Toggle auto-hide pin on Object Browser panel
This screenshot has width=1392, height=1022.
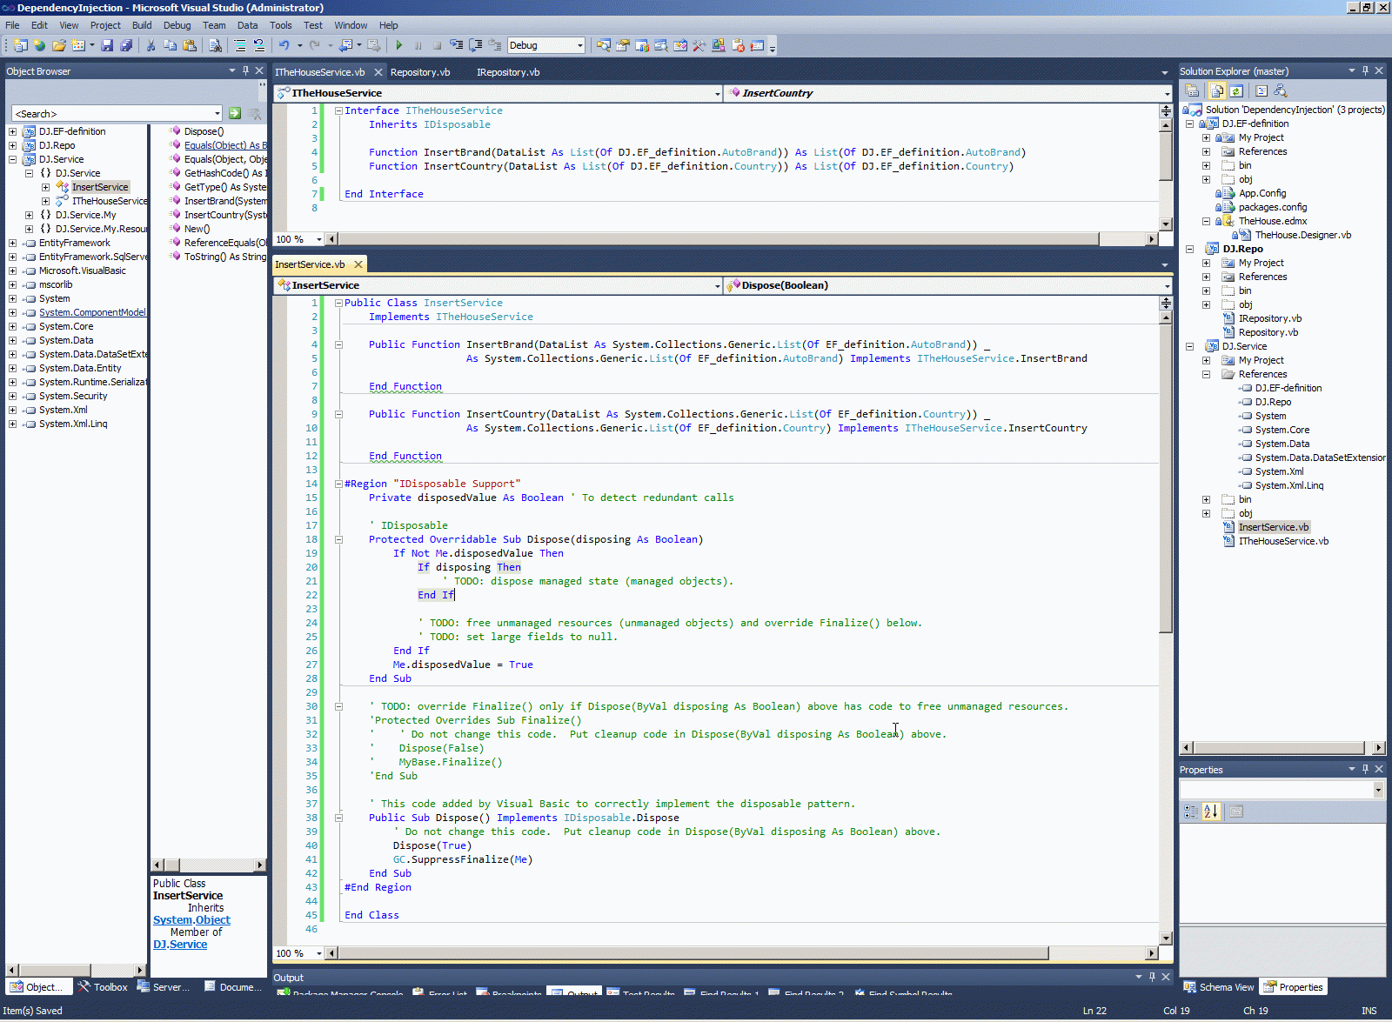pos(245,70)
